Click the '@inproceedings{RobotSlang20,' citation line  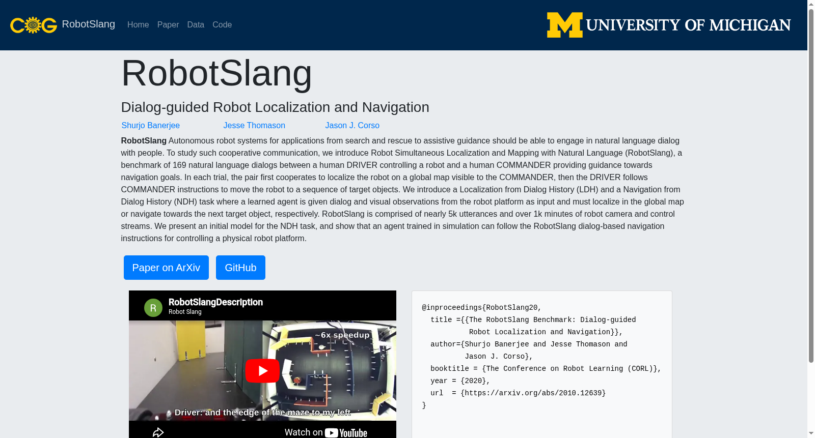point(482,308)
